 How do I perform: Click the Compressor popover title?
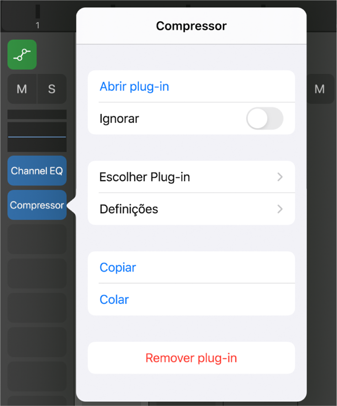[x=192, y=26]
